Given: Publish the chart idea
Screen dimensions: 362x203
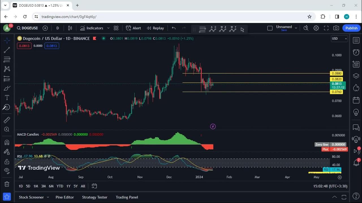Looking at the screenshot, I should (352, 28).
